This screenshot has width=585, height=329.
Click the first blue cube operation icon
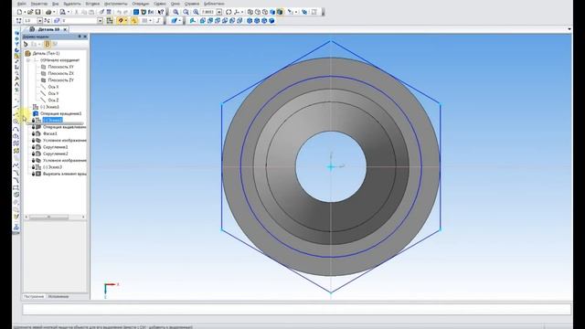[203, 21]
